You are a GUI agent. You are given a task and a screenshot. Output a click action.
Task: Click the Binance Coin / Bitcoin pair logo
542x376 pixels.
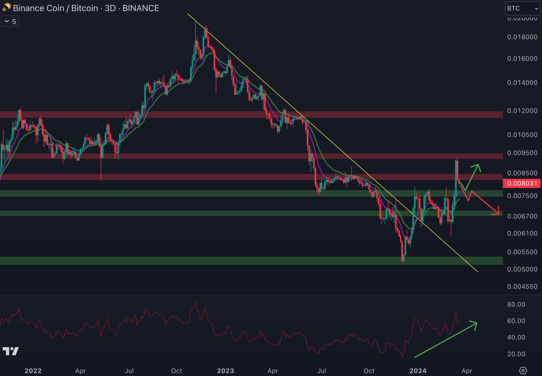pyautogui.click(x=6, y=8)
